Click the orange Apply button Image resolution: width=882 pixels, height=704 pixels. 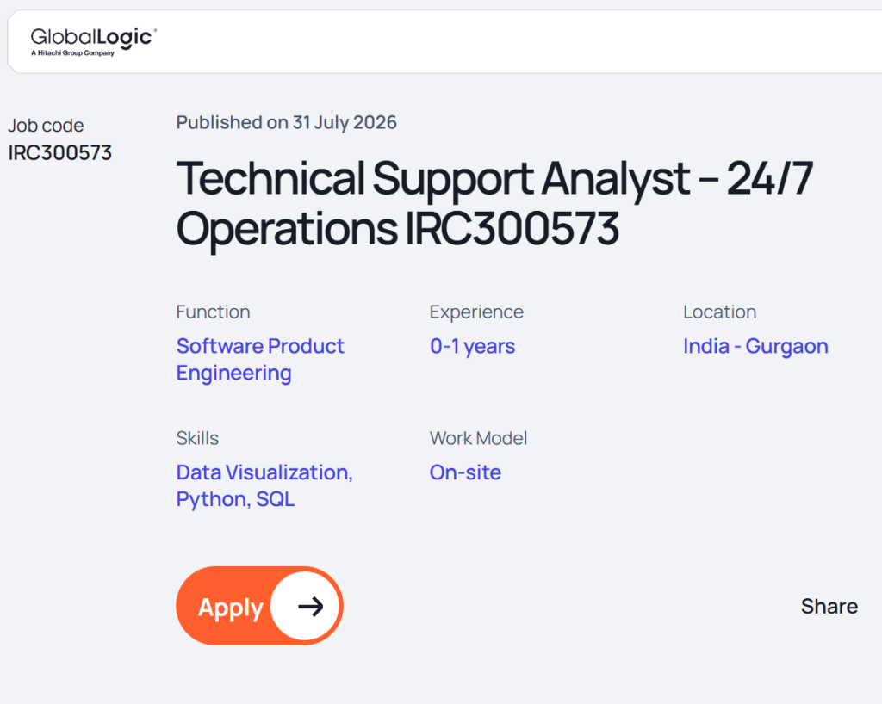(259, 606)
